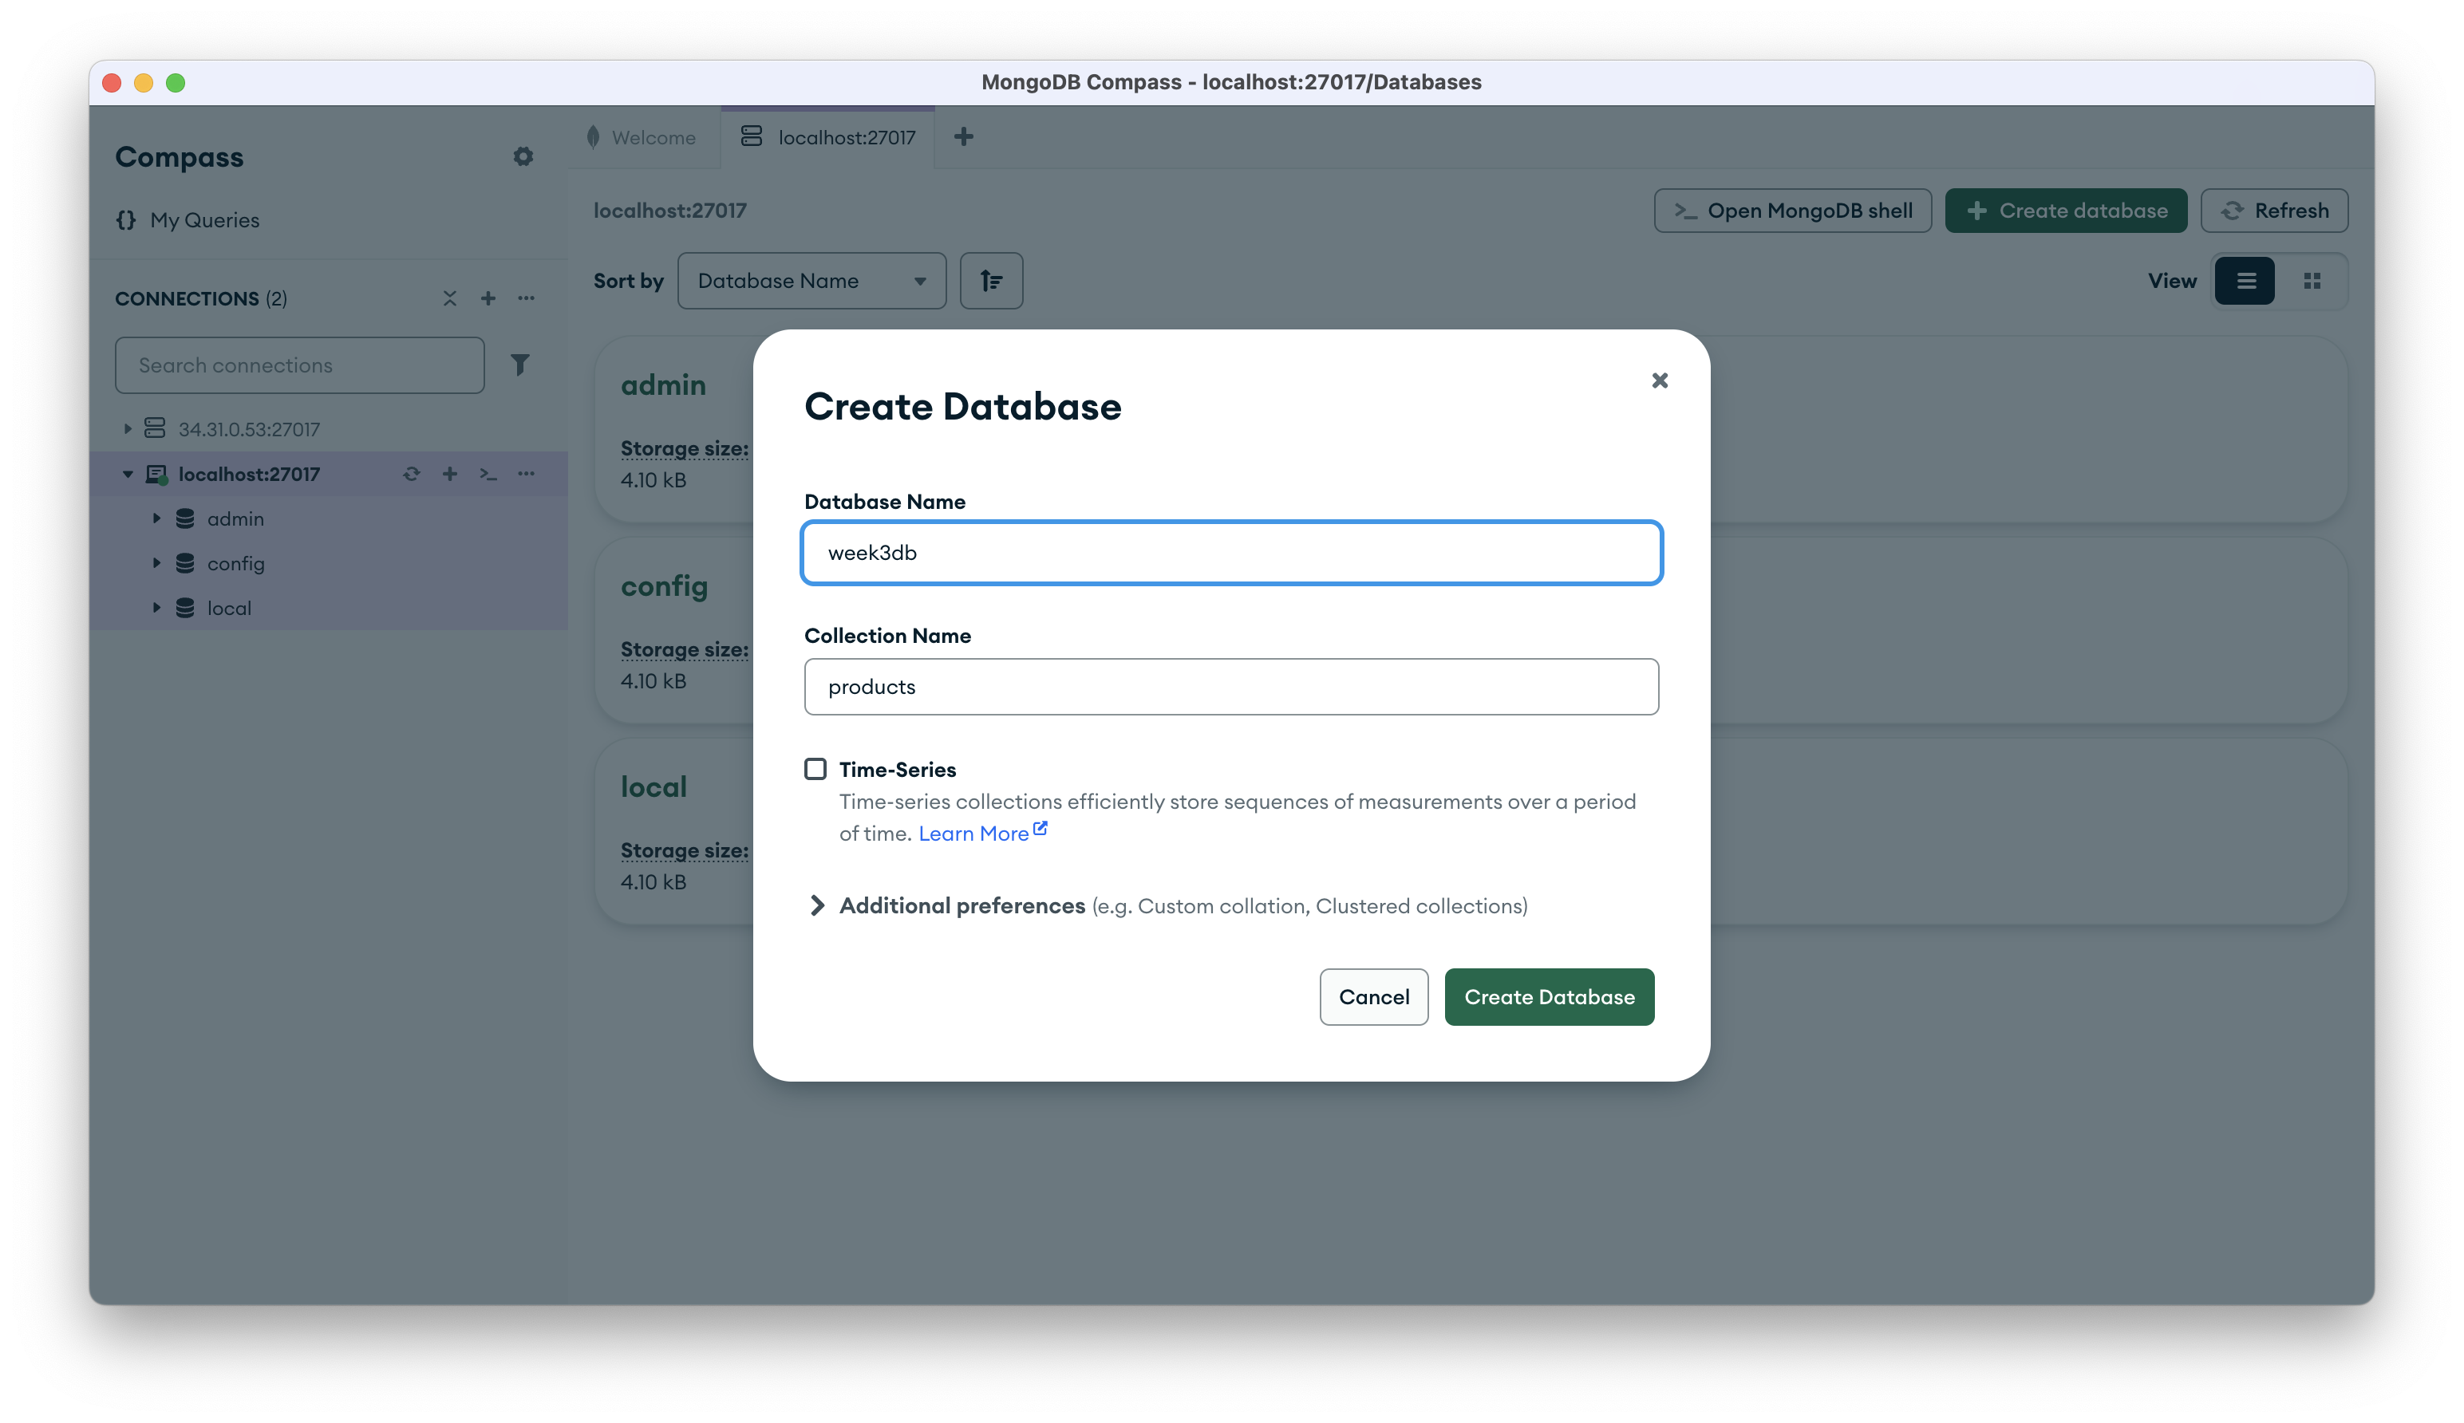Open shell icon on localhost:27017 row

(x=488, y=474)
